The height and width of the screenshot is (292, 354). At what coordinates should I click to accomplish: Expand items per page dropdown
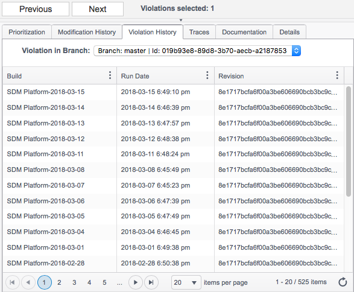point(186,282)
